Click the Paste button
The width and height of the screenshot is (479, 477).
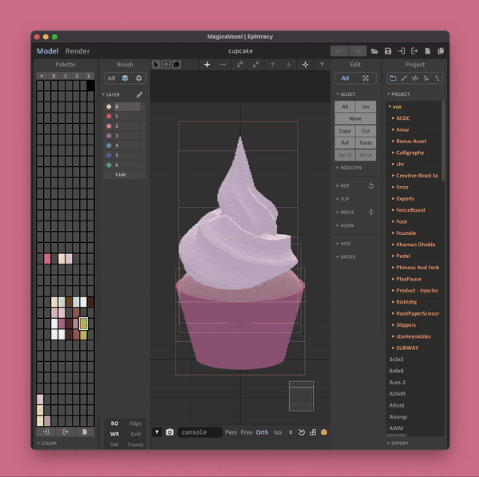[x=366, y=143]
